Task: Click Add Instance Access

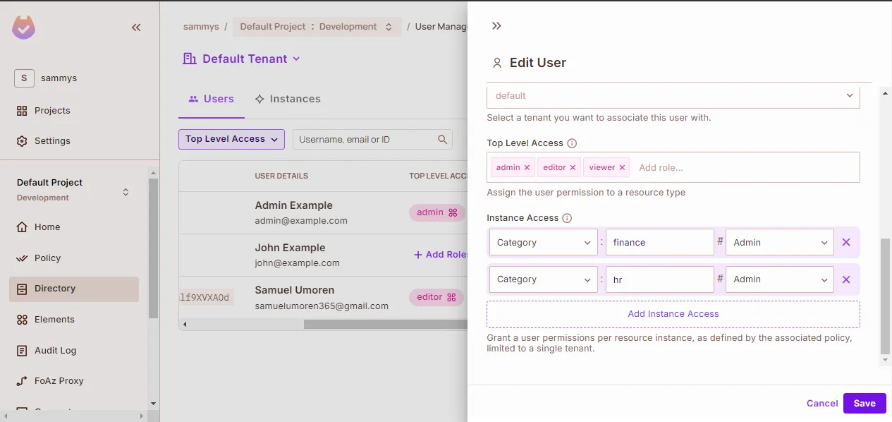Action: pos(673,314)
